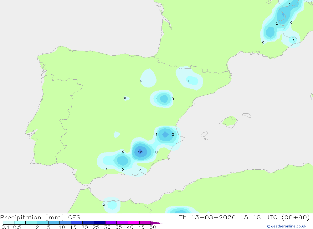Image resolution: width=313 pixels, height=229 pixels.
Task: Click the Menorca island outline
Action: click(247, 115)
